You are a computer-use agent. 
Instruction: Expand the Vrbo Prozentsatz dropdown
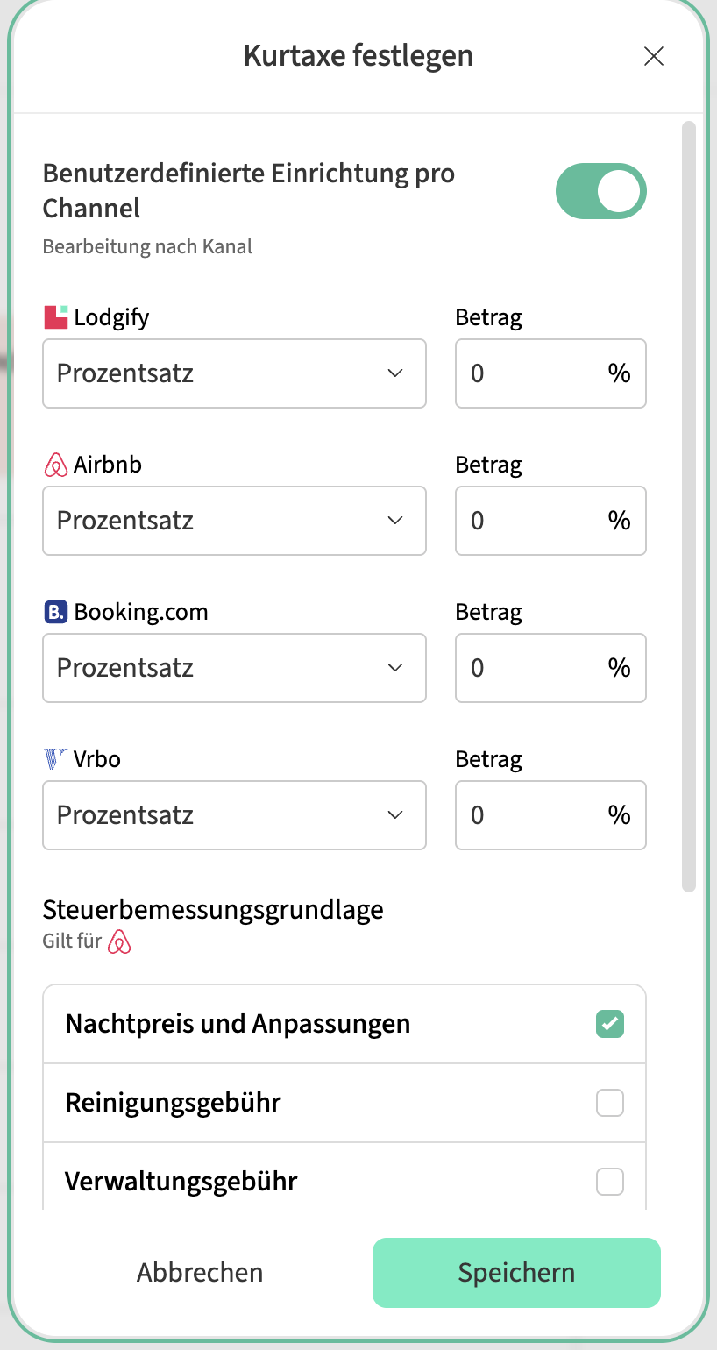(234, 815)
